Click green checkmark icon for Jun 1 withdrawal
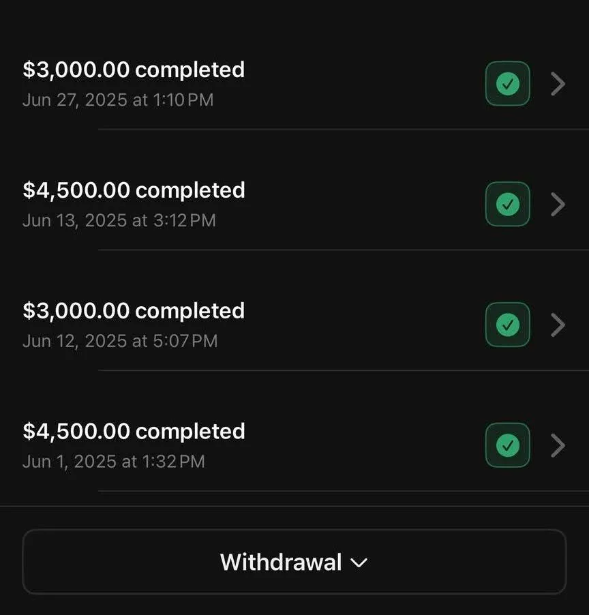Viewport: 589px width, 615px height. (x=507, y=445)
